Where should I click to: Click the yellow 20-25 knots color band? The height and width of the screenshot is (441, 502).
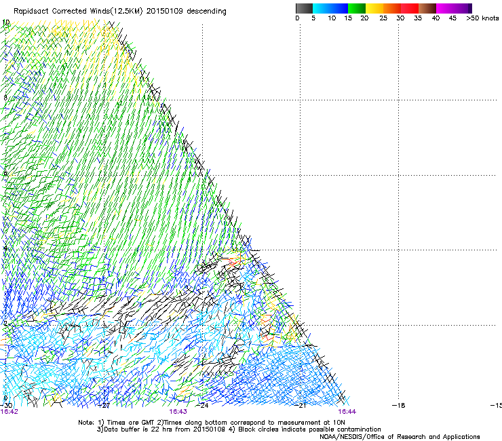pos(374,8)
